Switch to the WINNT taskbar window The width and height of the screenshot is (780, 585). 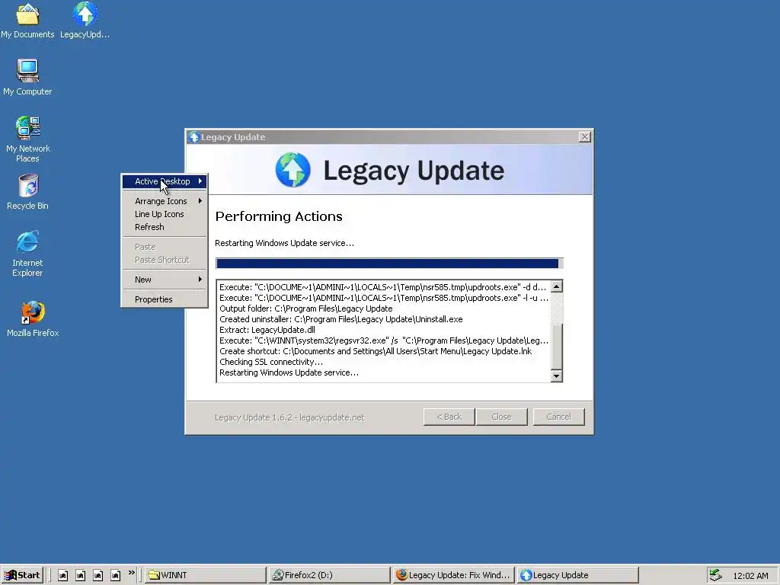[206, 575]
